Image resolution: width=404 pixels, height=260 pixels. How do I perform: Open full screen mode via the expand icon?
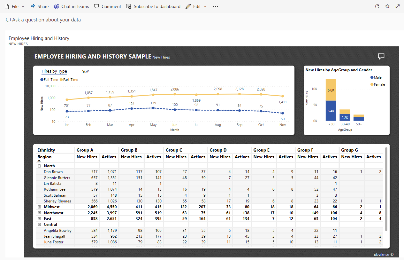(x=397, y=6)
